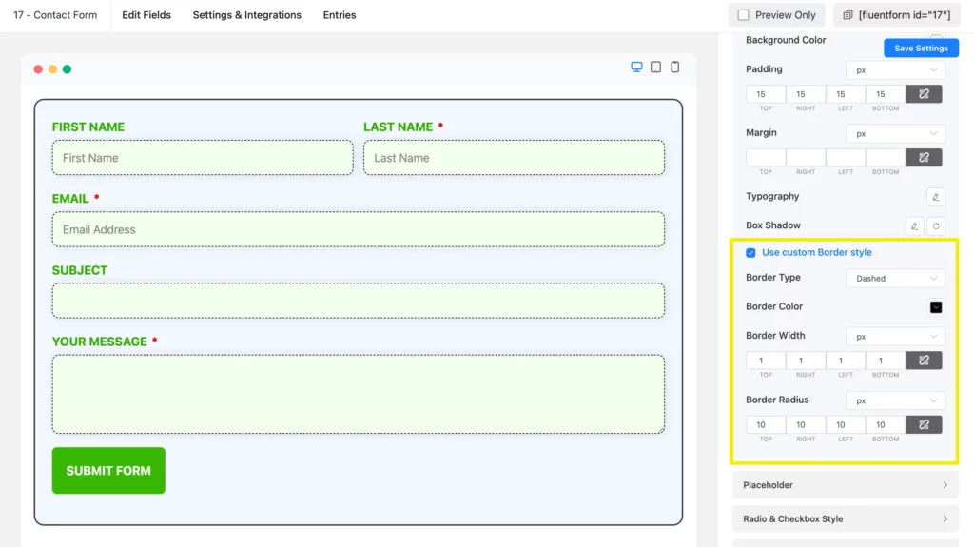Enable the Preview Only checkbox

click(x=744, y=15)
